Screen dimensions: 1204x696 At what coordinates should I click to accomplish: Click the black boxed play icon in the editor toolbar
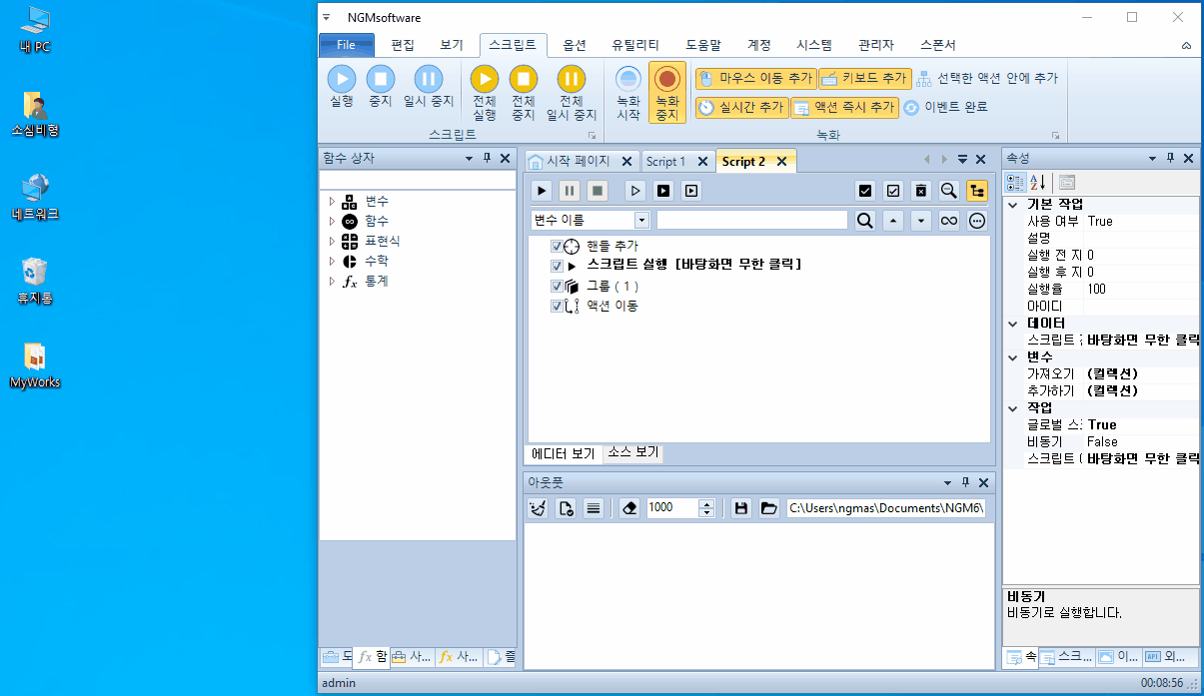point(663,190)
